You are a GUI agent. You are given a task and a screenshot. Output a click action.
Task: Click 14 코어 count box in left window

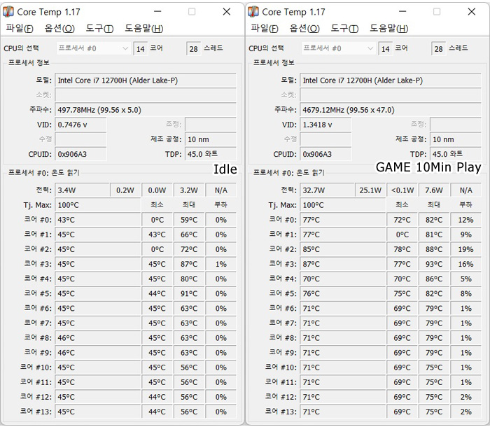[x=141, y=49]
